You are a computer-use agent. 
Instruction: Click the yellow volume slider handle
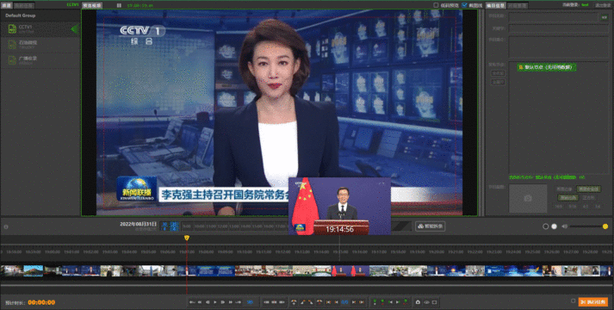605,226
